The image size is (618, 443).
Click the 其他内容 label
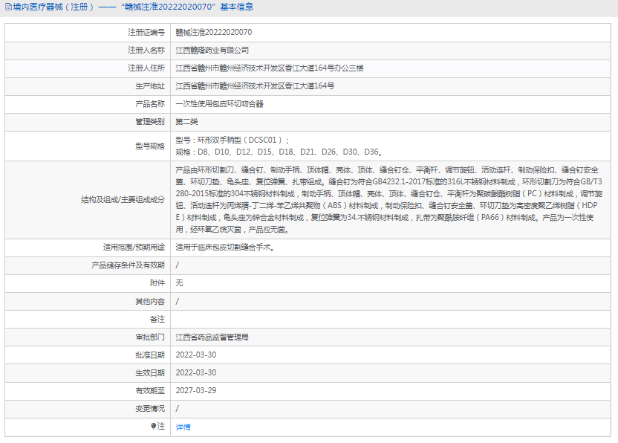pyautogui.click(x=150, y=301)
